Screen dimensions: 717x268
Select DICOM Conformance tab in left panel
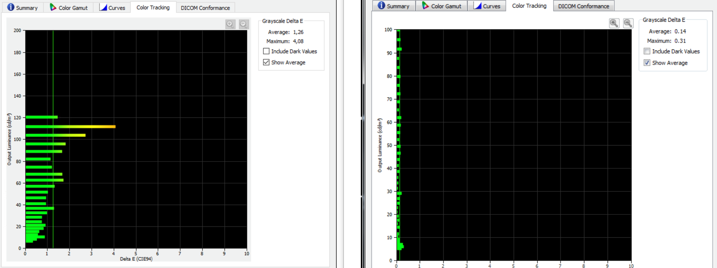point(205,8)
